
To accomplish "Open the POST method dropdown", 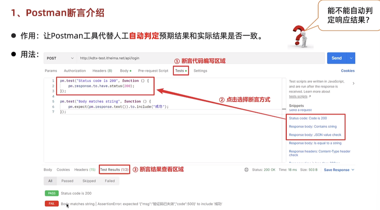I will click(60, 58).
